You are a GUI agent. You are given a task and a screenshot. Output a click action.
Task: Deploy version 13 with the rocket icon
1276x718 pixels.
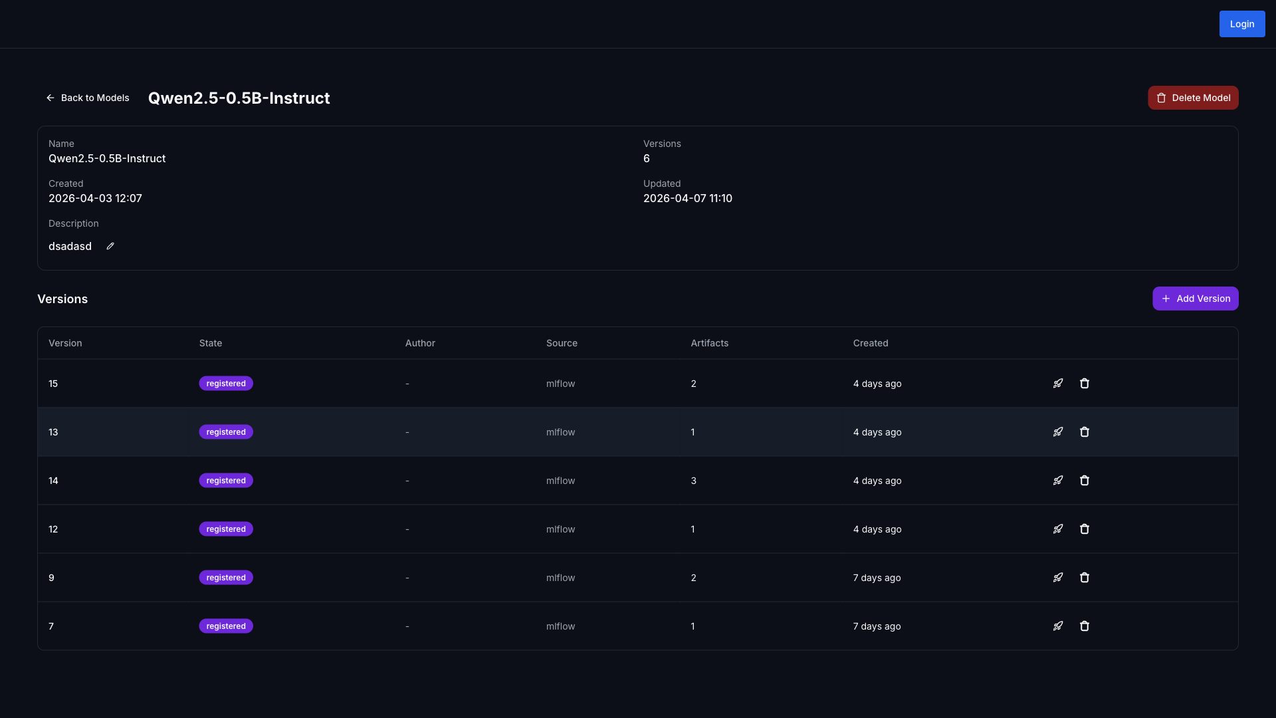(1057, 432)
